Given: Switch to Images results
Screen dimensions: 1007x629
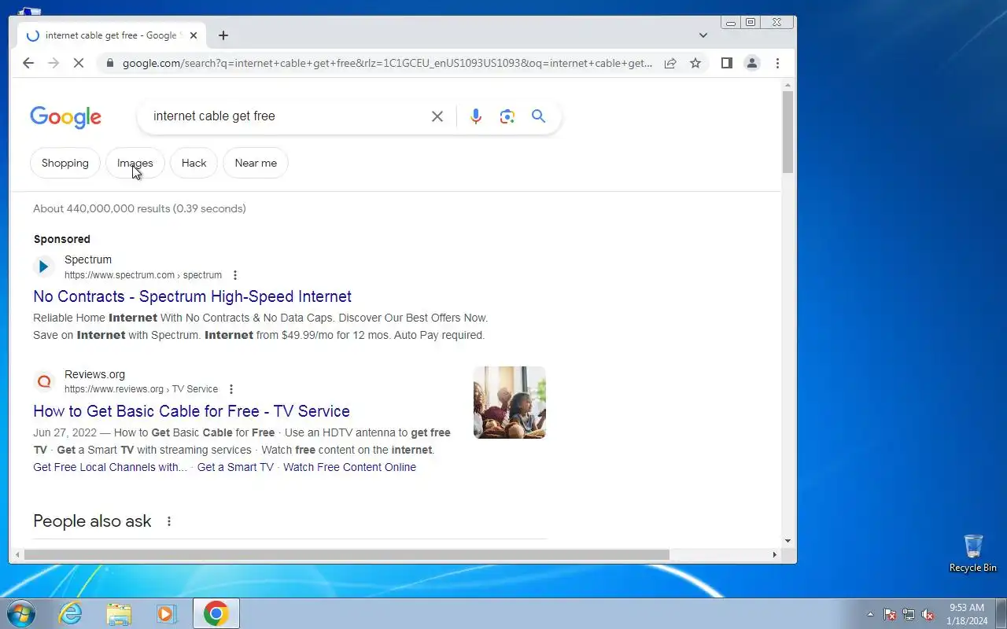Looking at the screenshot, I should pyautogui.click(x=135, y=163).
